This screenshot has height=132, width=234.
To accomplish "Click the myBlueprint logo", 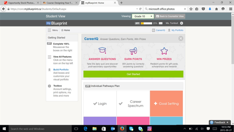I will pos(57,23).
